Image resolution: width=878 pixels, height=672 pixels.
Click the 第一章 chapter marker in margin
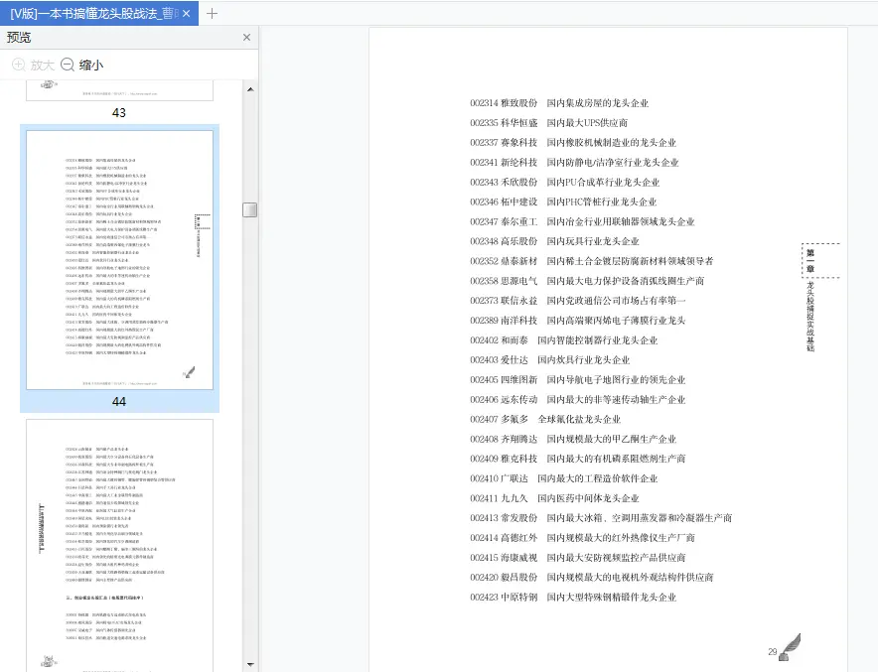pos(810,261)
